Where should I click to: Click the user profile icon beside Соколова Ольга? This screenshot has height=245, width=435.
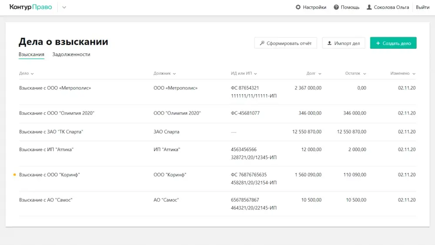pos(369,7)
